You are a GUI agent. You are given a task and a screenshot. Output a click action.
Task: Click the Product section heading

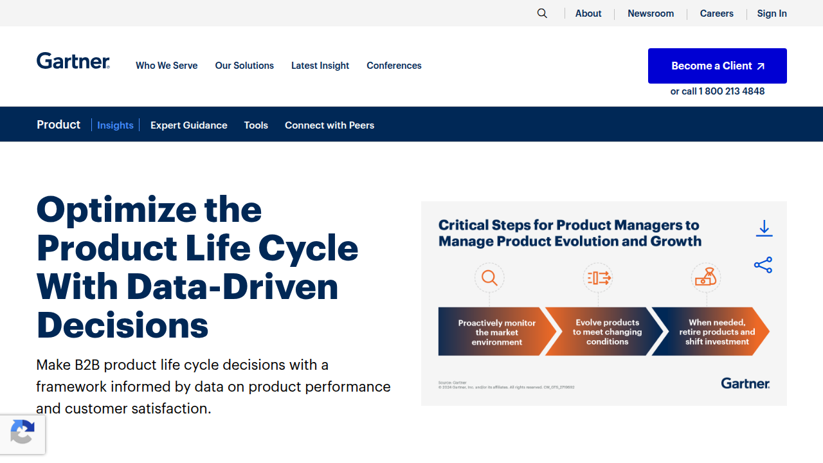[x=59, y=125]
